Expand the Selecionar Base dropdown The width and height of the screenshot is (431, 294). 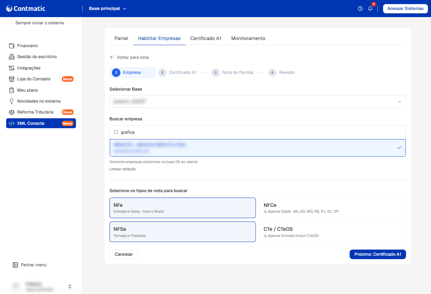click(x=258, y=102)
